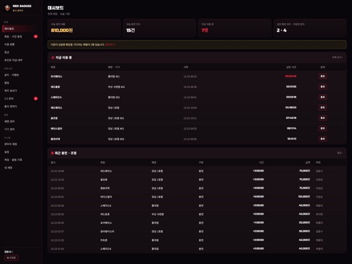Open 공지 · 이벤트 in the sidebar
352x264 pixels.
[x=20, y=75]
